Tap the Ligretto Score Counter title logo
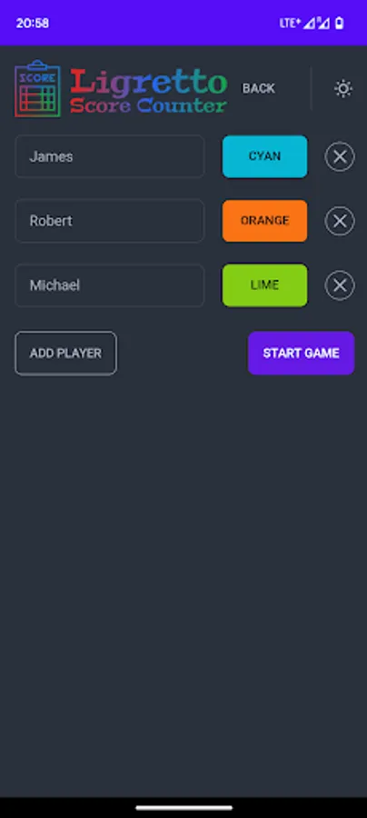The image size is (367, 818). click(149, 92)
